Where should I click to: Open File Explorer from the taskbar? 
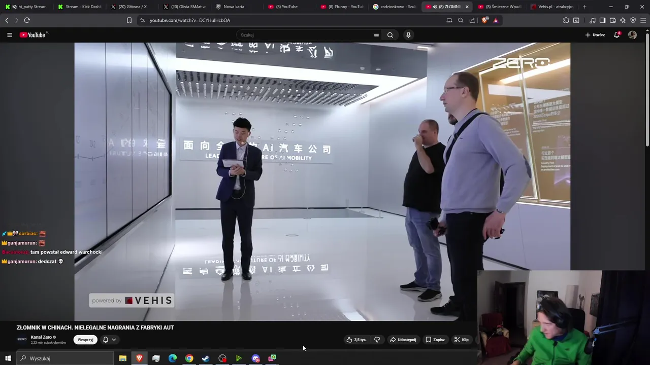tap(122, 358)
